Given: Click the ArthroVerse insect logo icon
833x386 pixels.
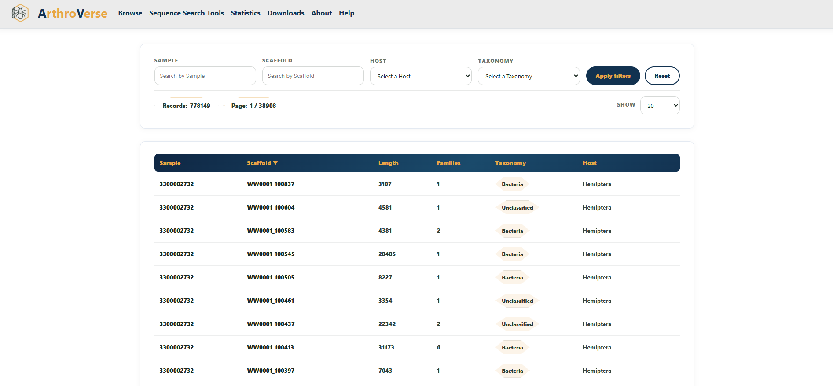Looking at the screenshot, I should tap(20, 13).
